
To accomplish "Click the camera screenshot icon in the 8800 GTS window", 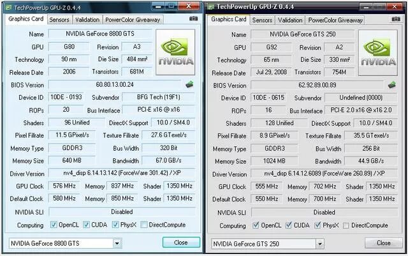I will tap(193, 19).
